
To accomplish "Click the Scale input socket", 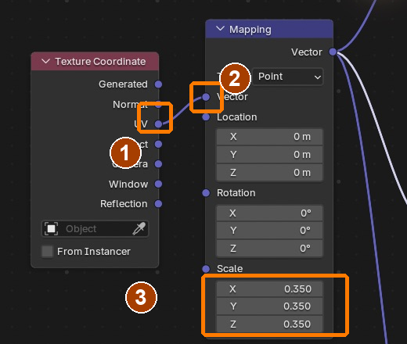I will (206, 268).
